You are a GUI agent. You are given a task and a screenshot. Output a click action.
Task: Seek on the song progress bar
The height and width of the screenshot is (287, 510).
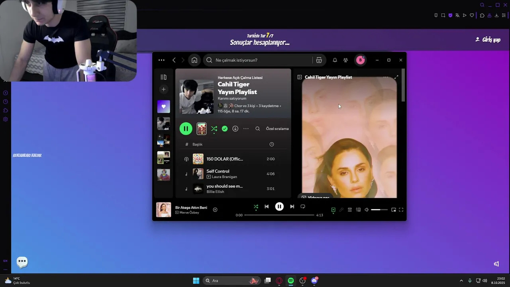279,215
